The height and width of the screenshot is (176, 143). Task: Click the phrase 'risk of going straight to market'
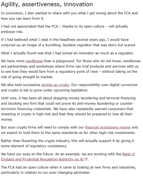(27, 77)
